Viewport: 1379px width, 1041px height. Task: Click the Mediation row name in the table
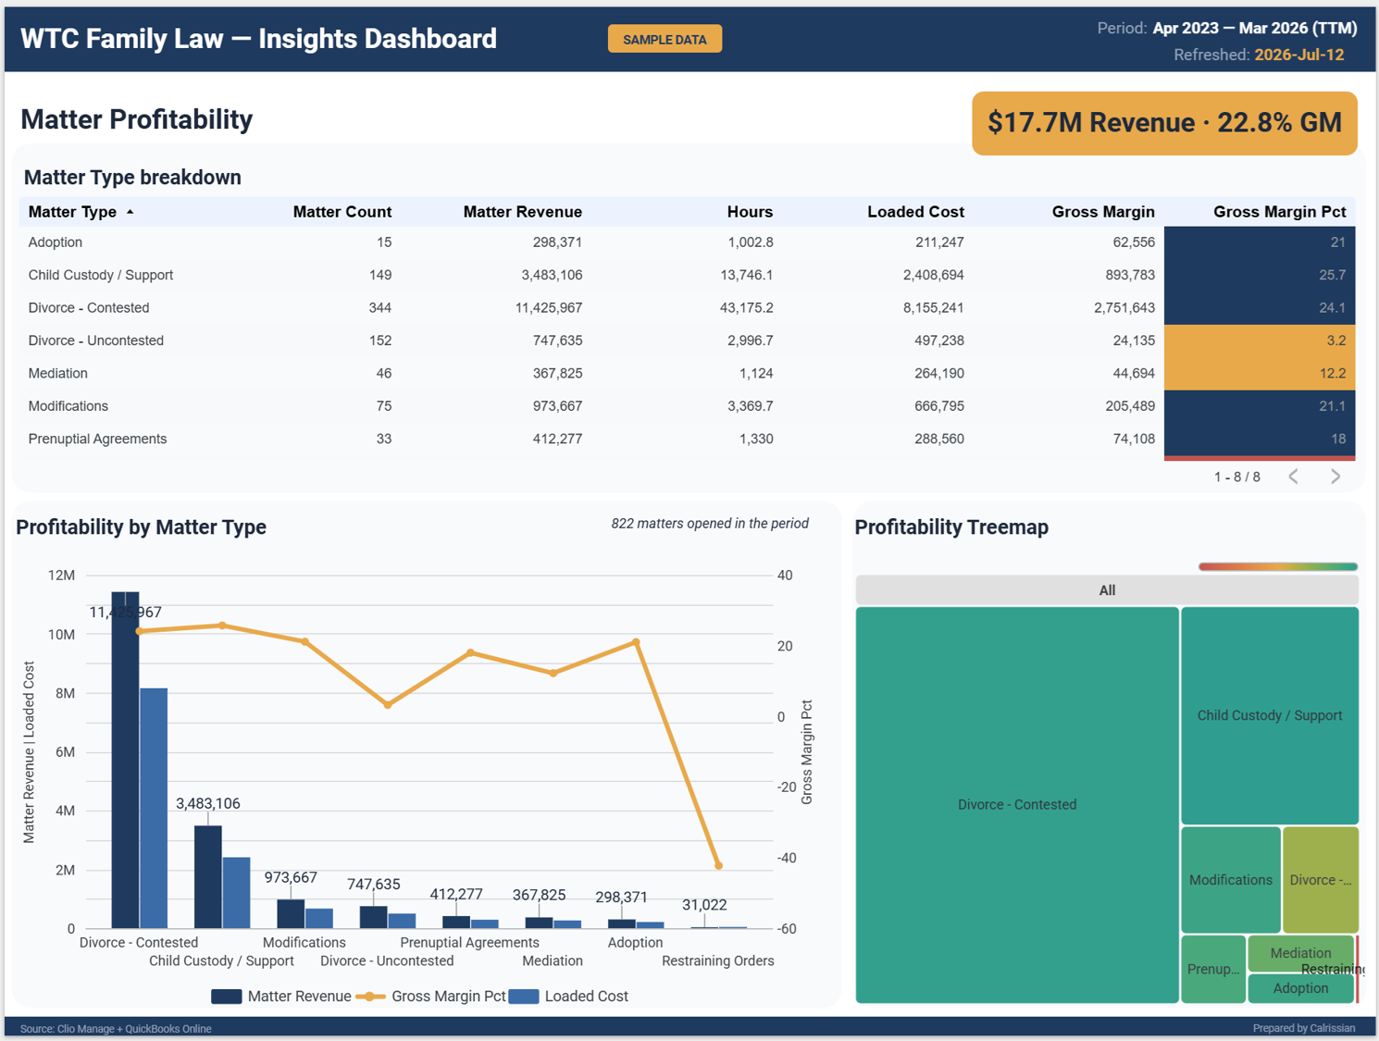point(58,373)
